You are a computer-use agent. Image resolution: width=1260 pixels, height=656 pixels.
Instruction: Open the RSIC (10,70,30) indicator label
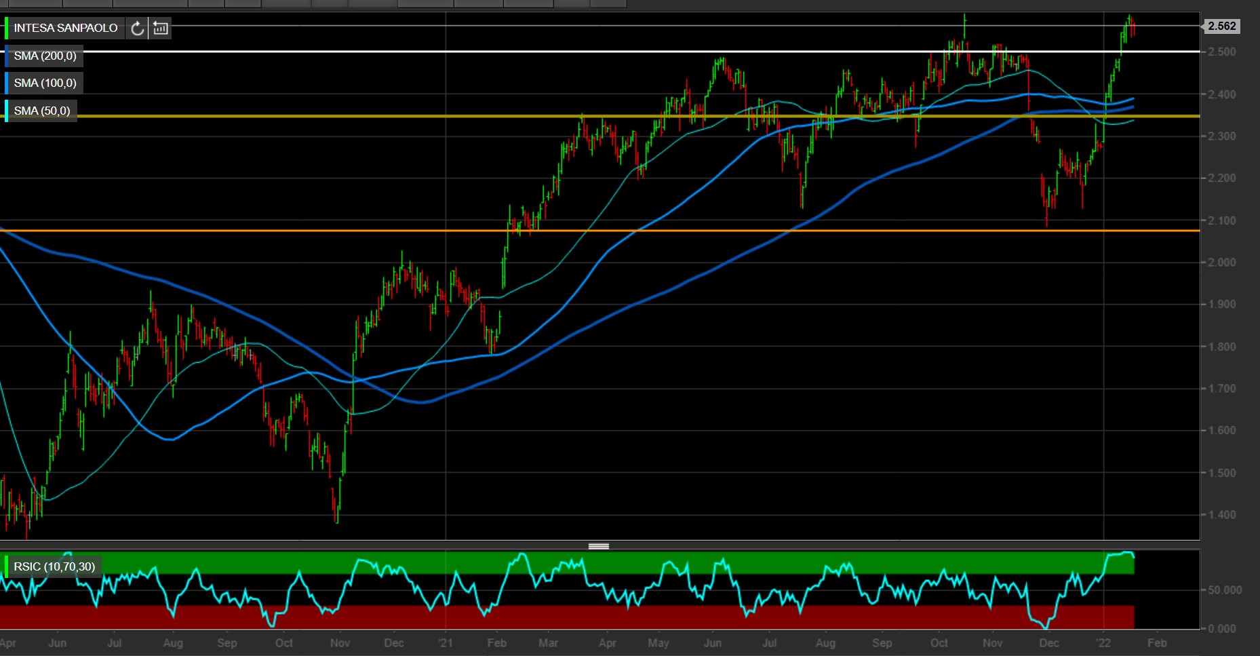click(54, 566)
